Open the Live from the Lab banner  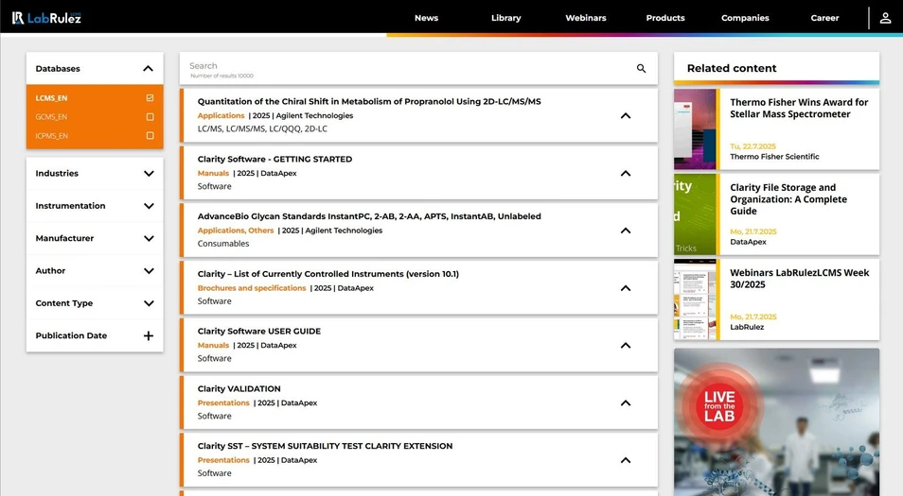(776, 421)
